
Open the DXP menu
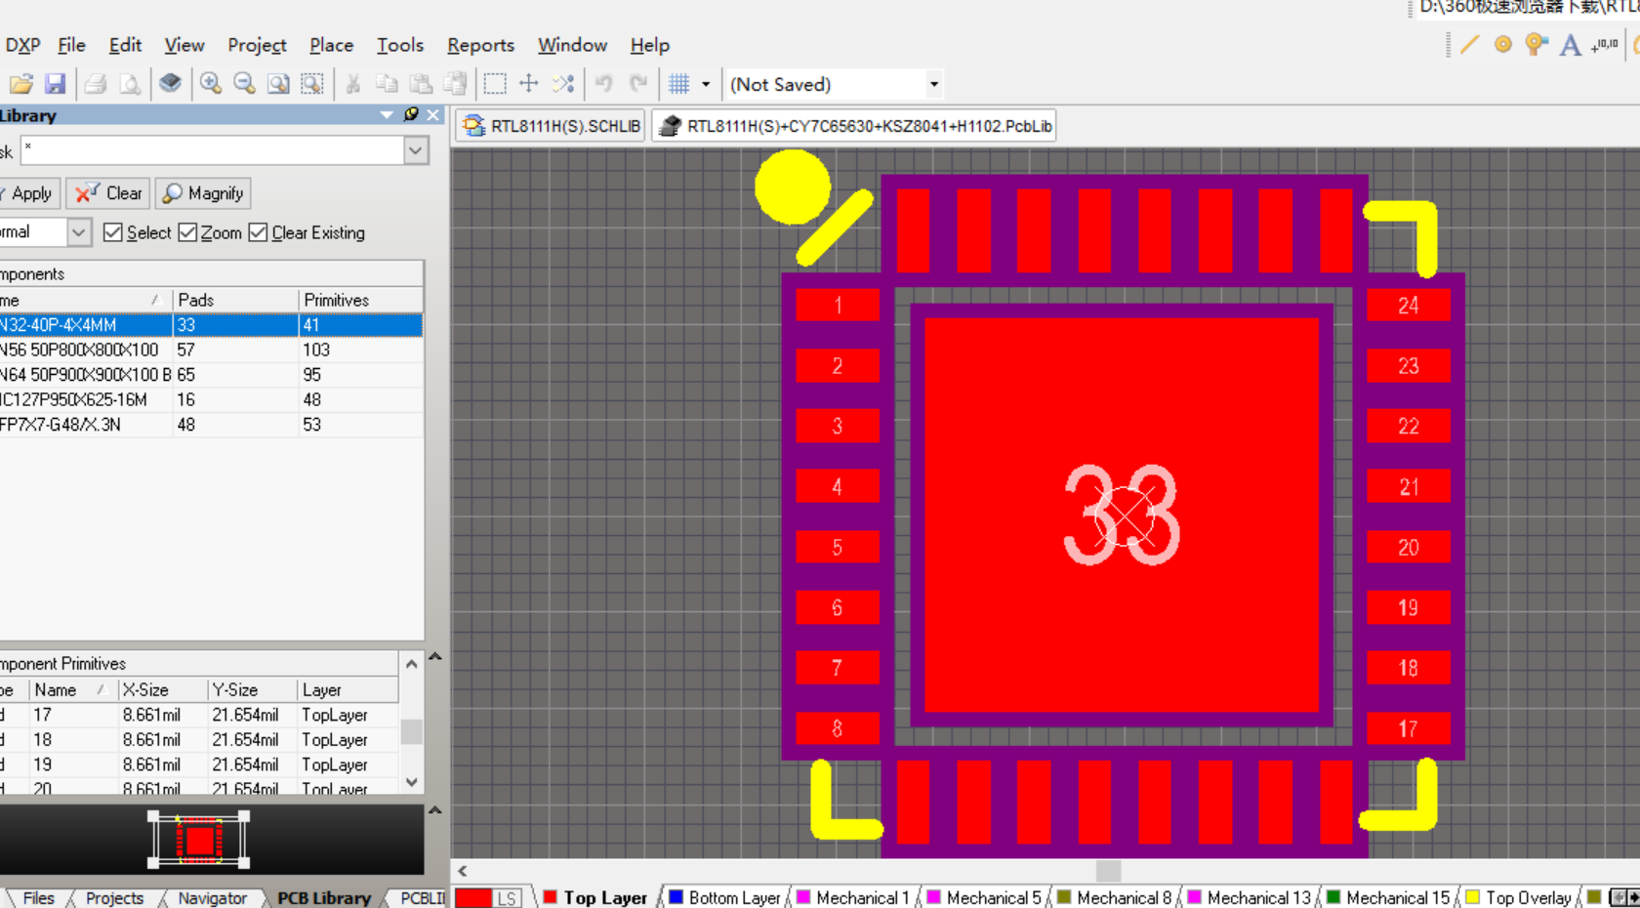coord(22,45)
